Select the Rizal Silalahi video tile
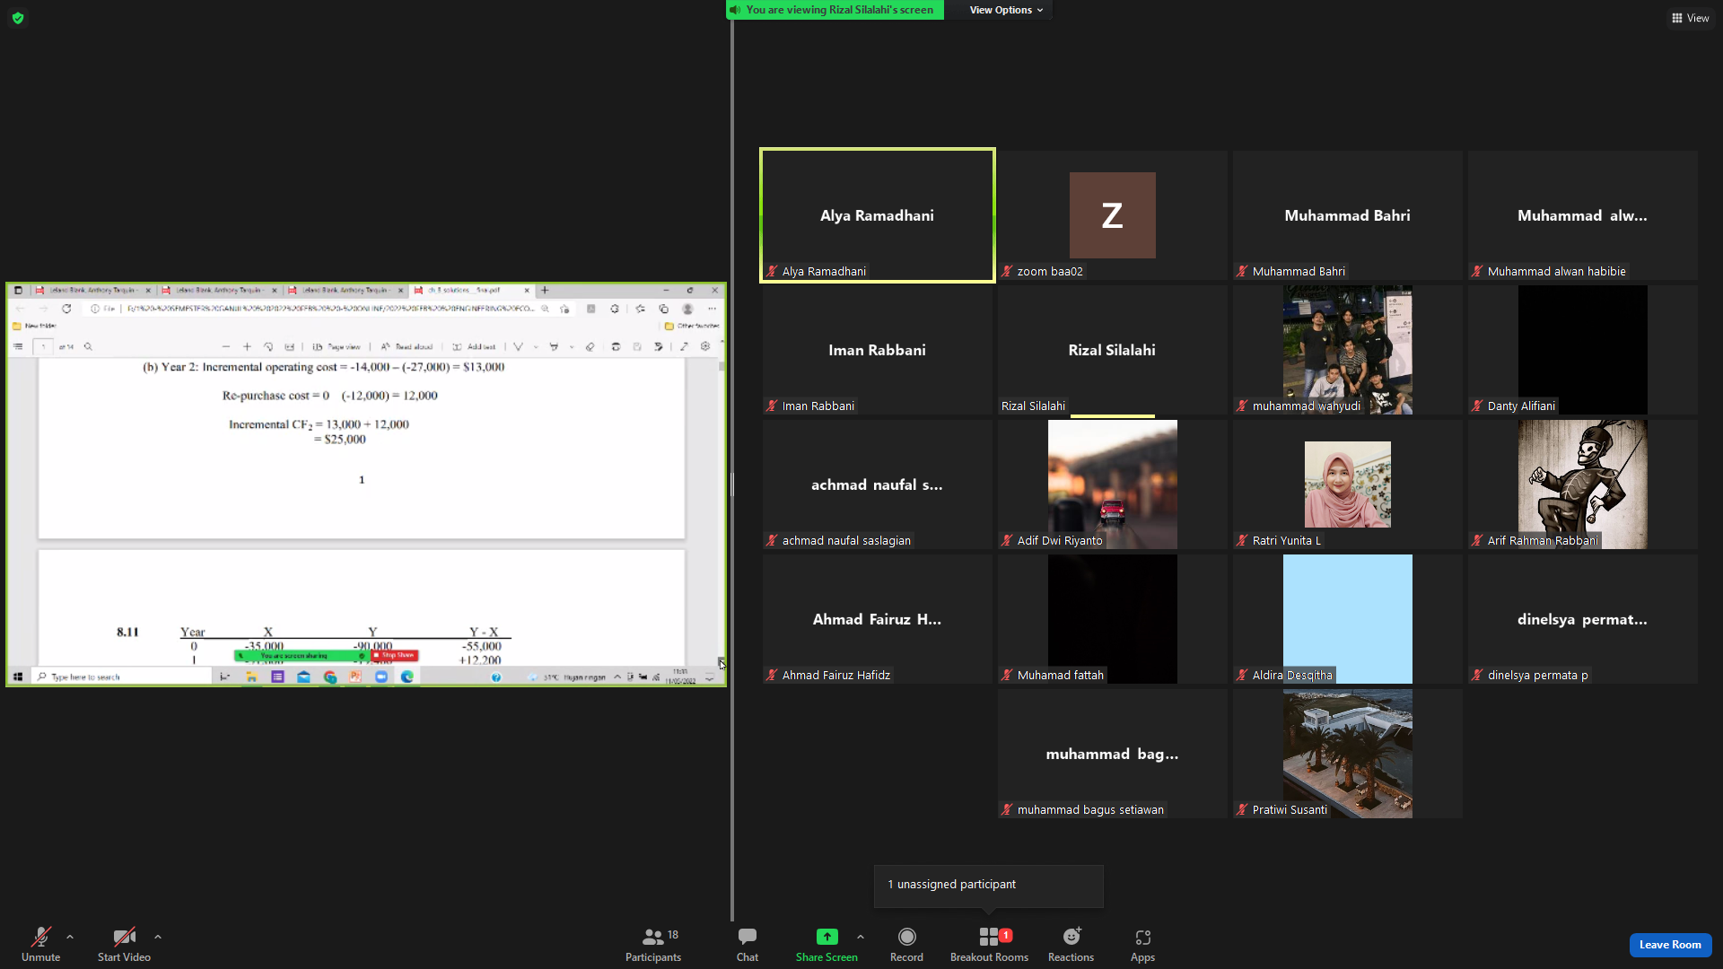This screenshot has width=1723, height=969. [x=1113, y=350]
